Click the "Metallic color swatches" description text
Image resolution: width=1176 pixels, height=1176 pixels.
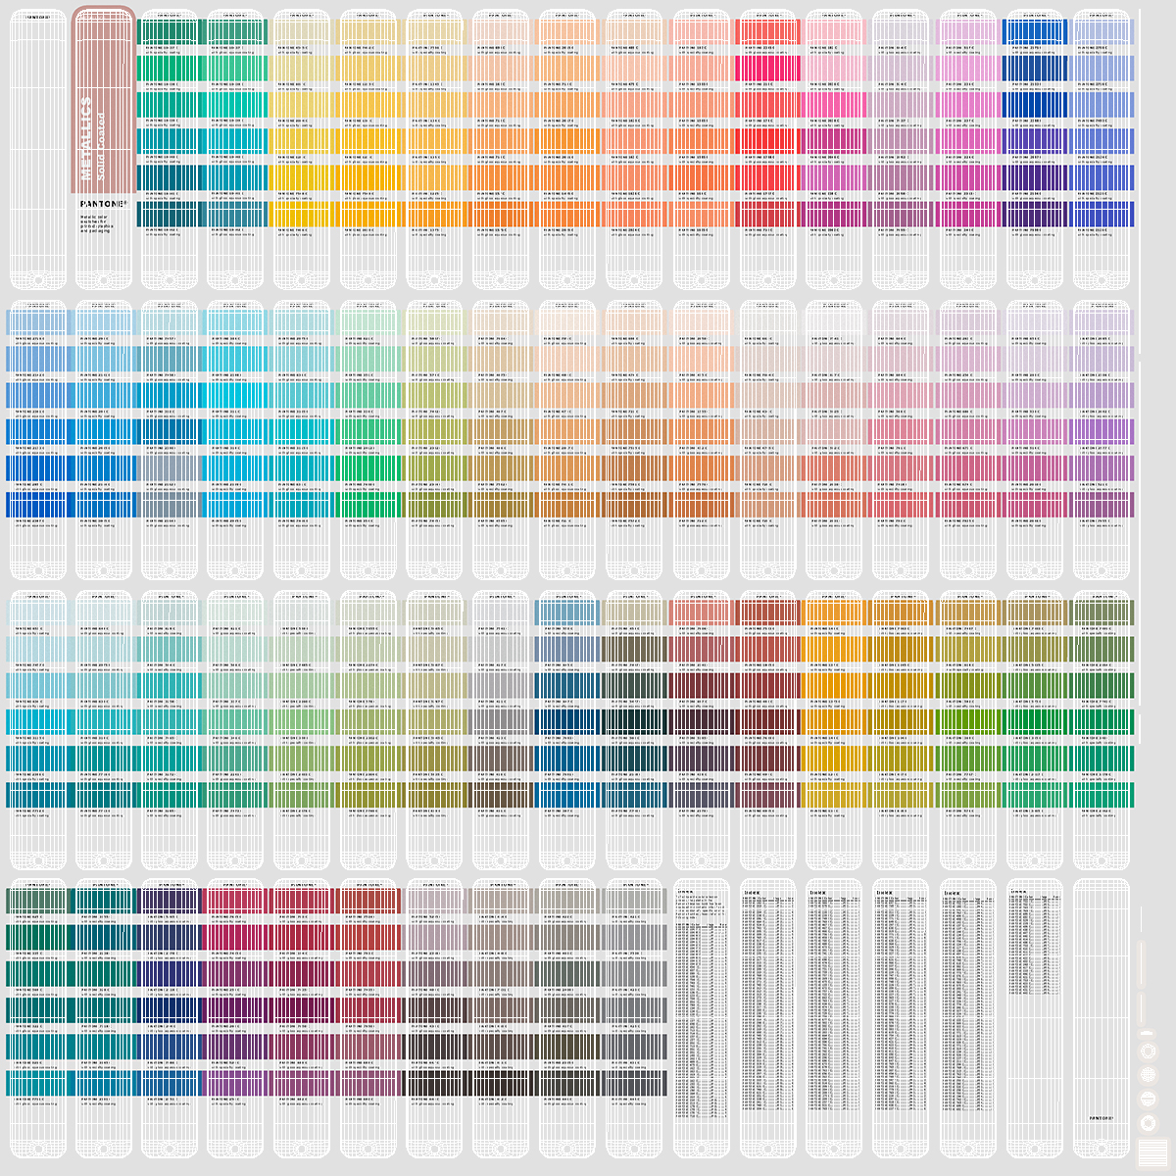(96, 223)
